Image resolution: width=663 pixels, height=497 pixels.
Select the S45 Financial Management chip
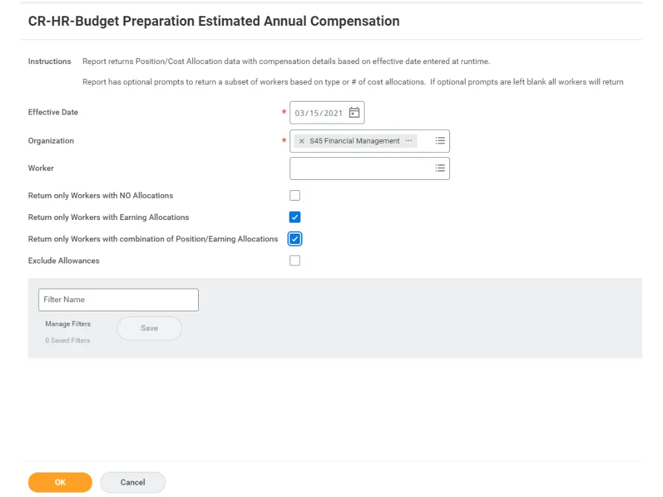tap(354, 141)
